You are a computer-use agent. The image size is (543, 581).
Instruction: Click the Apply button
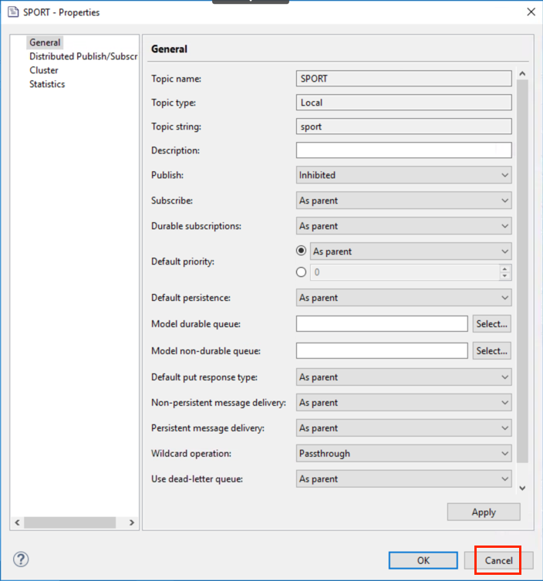(x=484, y=512)
